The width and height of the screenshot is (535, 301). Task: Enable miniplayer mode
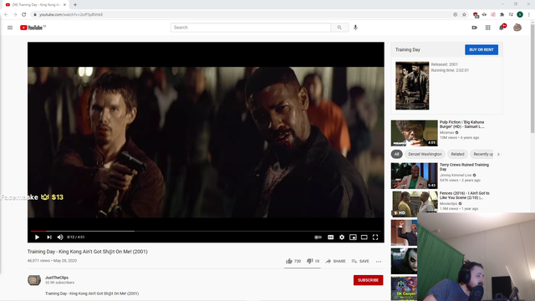353,237
